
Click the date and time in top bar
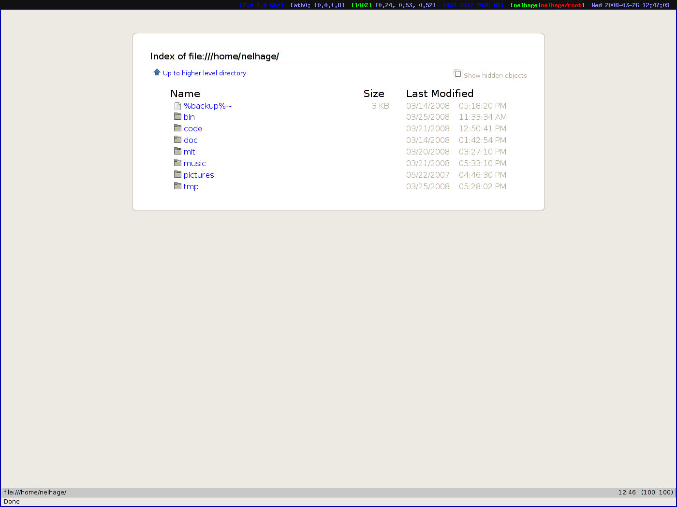[630, 5]
